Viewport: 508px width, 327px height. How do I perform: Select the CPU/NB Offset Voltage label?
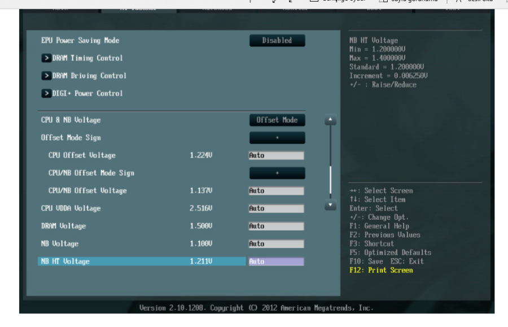(87, 191)
